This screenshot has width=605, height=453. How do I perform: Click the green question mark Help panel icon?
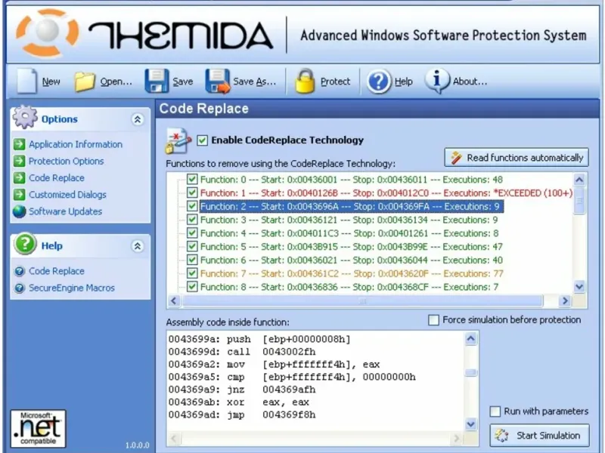click(x=25, y=244)
